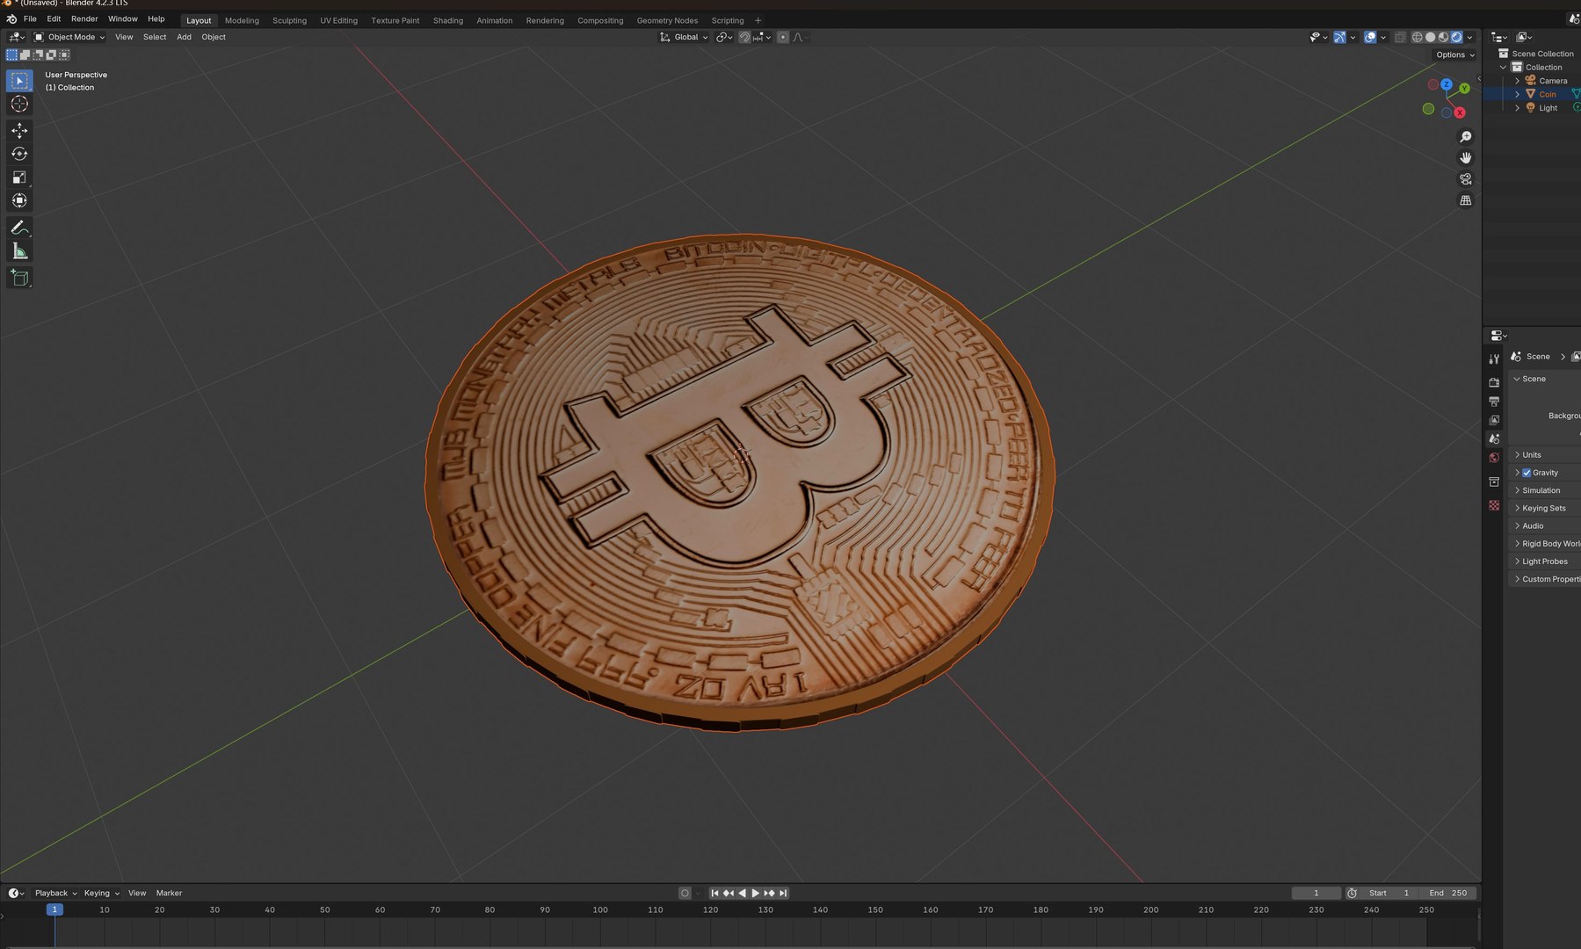Viewport: 1581px width, 949px height.
Task: Switch to the Sculpting workspace tab
Action: [x=289, y=20]
